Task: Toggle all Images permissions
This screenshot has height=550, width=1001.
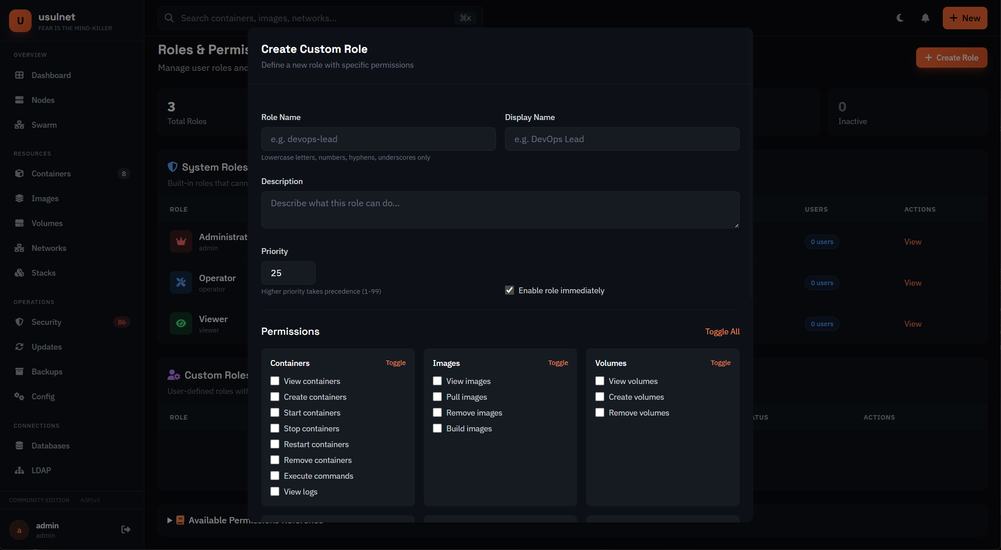Action: tap(558, 363)
